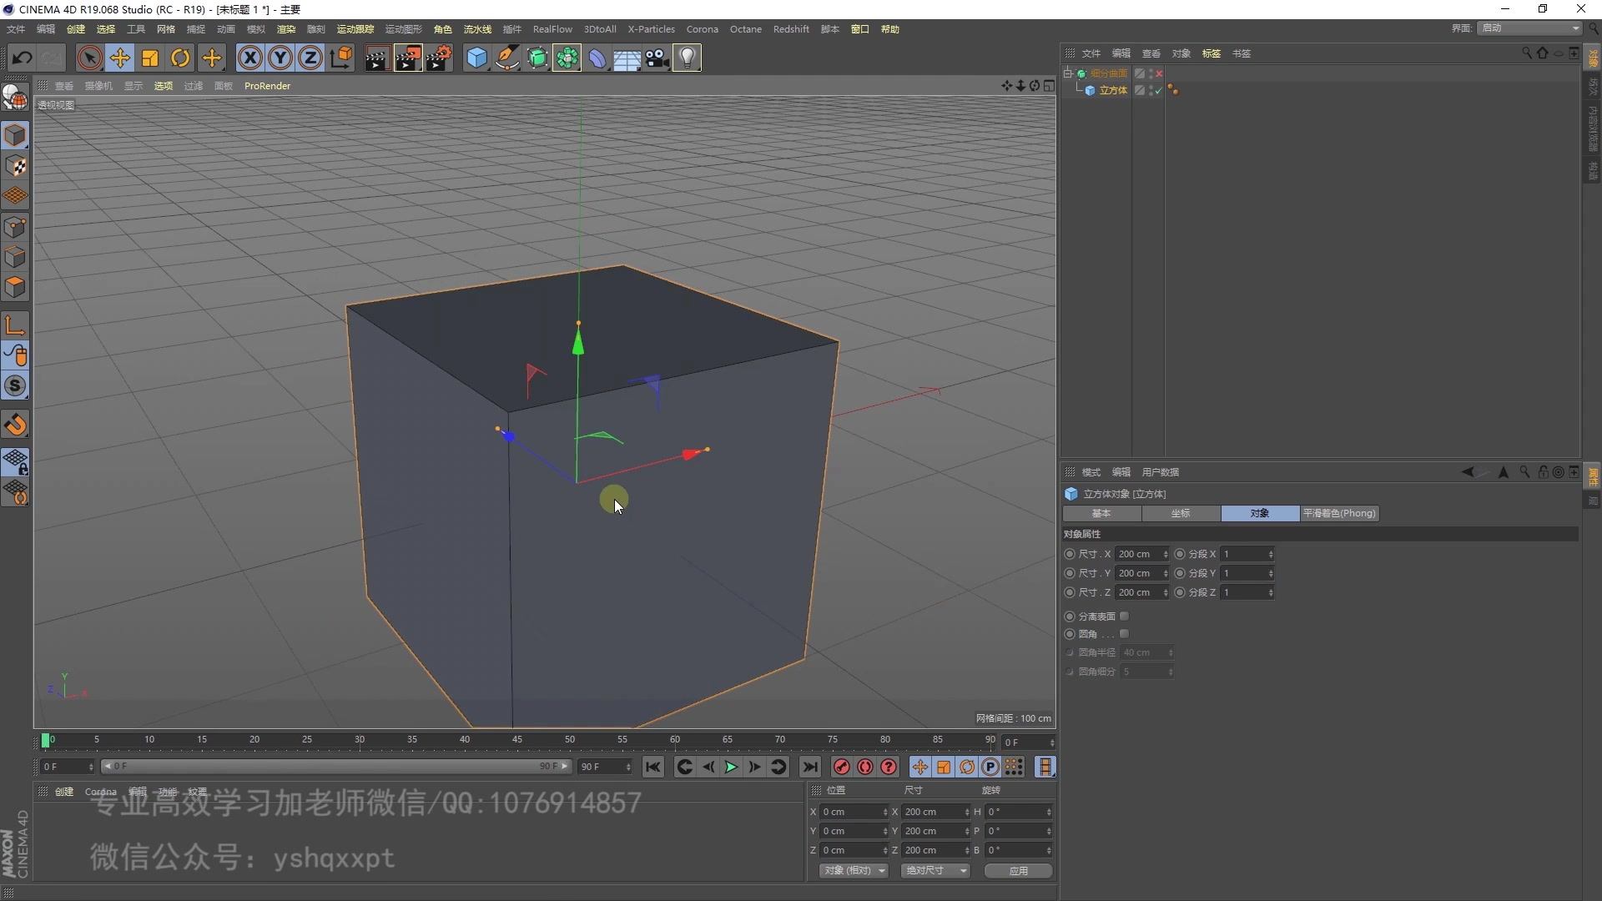Select the Scale tool
This screenshot has height=901, width=1602.
pos(149,58)
